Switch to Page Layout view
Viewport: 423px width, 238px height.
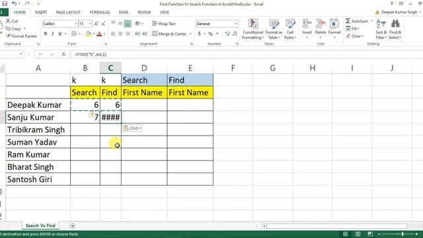358,234
